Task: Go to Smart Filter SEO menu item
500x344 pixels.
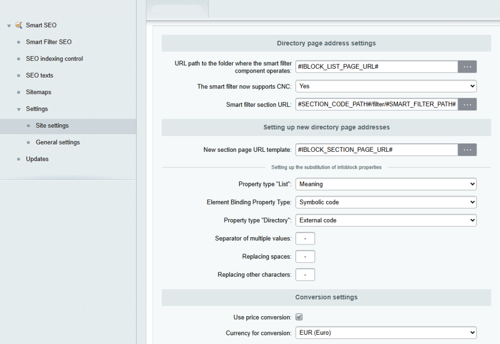Action: coord(49,42)
